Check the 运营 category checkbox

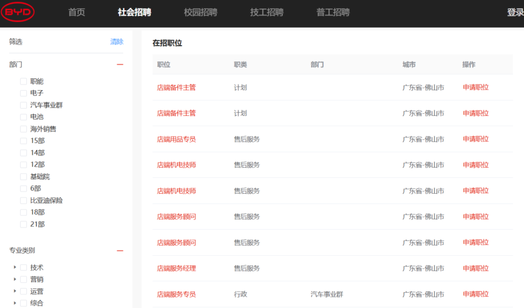[23, 291]
